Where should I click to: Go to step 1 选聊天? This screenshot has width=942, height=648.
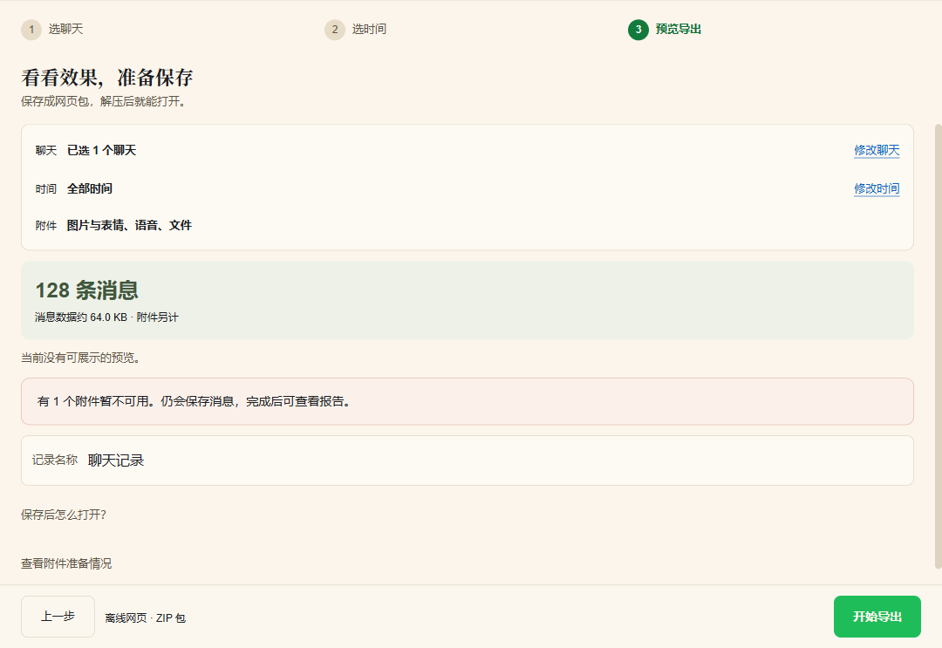click(52, 30)
